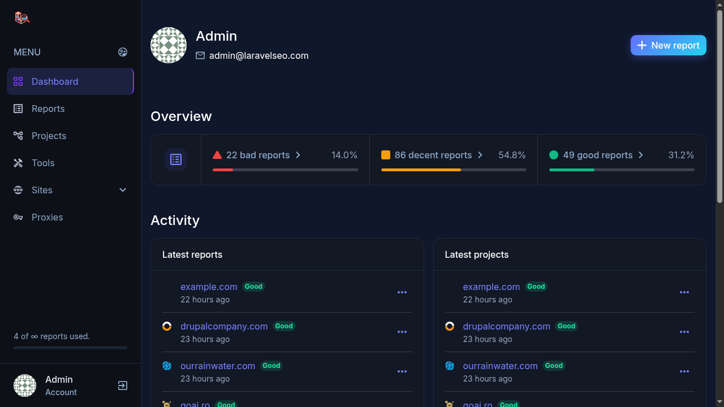The height and width of the screenshot is (407, 724).
Task: Click ourrainwater.com favicon in Latest projects
Action: click(x=450, y=366)
